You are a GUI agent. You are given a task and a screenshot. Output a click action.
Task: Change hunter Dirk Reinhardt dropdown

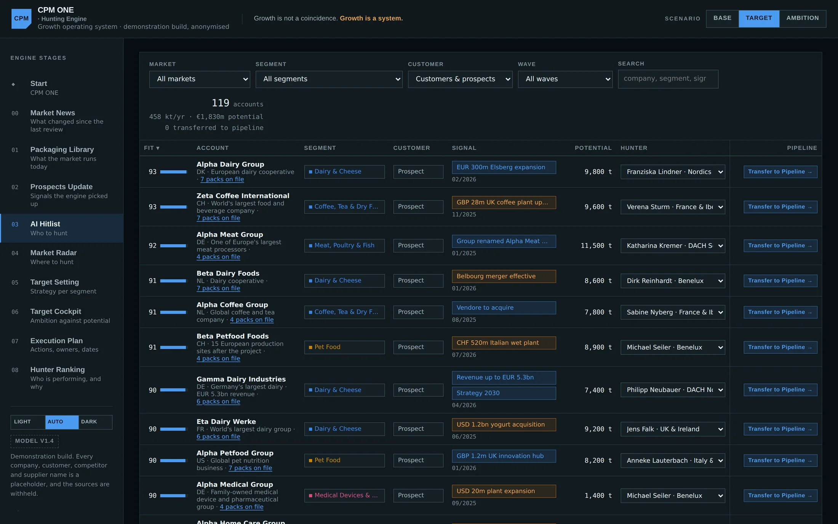click(673, 281)
